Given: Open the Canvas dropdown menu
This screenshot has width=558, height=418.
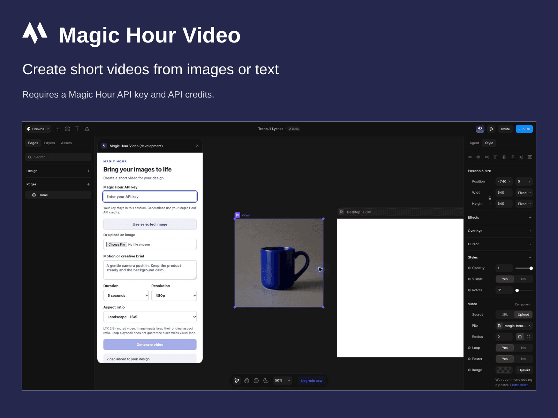Looking at the screenshot, I should point(38,129).
